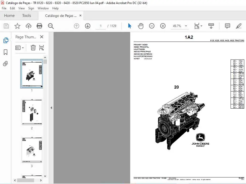The height and width of the screenshot is (184, 246).
Task: Click the engine illustration on the page
Action: (x=180, y=120)
